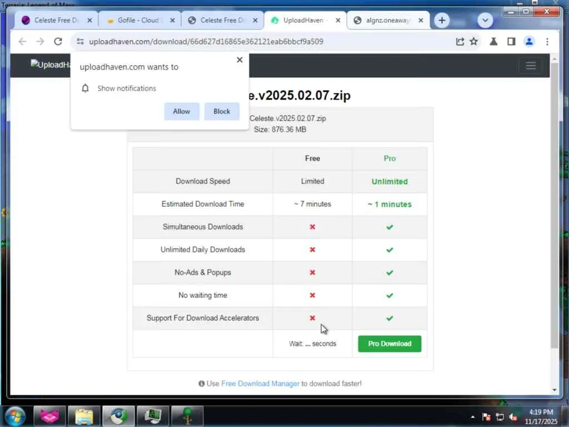The height and width of the screenshot is (427, 569).
Task: Click red X for No-Ads & Popups
Action: point(312,272)
